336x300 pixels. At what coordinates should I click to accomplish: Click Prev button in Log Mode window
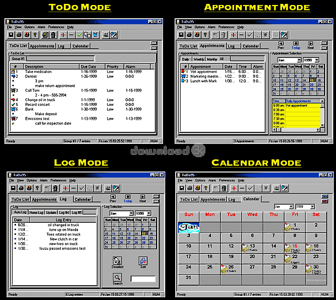(x=113, y=199)
